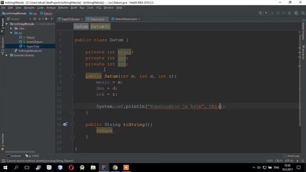Close the SuperTrida.java tab
Viewport: 306px width, 172px height.
[82, 19]
